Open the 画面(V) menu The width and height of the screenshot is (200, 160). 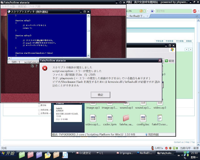click(x=22, y=6)
